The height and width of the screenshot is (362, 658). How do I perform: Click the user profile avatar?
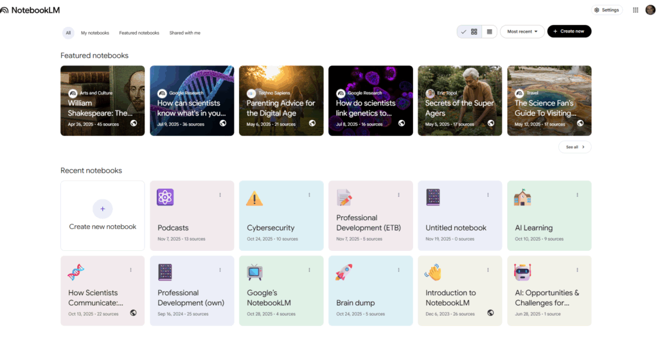650,10
